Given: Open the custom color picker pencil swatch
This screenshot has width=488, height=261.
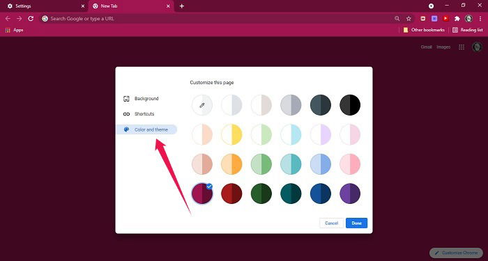Looking at the screenshot, I should (202, 105).
